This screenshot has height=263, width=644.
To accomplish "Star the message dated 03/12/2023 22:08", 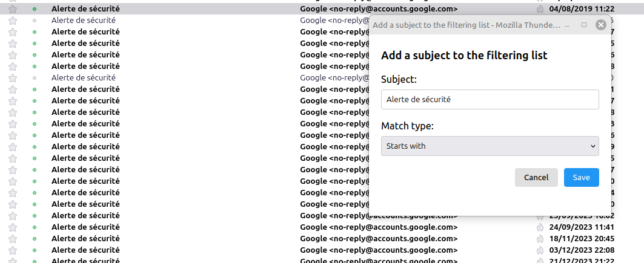I will [13, 250].
